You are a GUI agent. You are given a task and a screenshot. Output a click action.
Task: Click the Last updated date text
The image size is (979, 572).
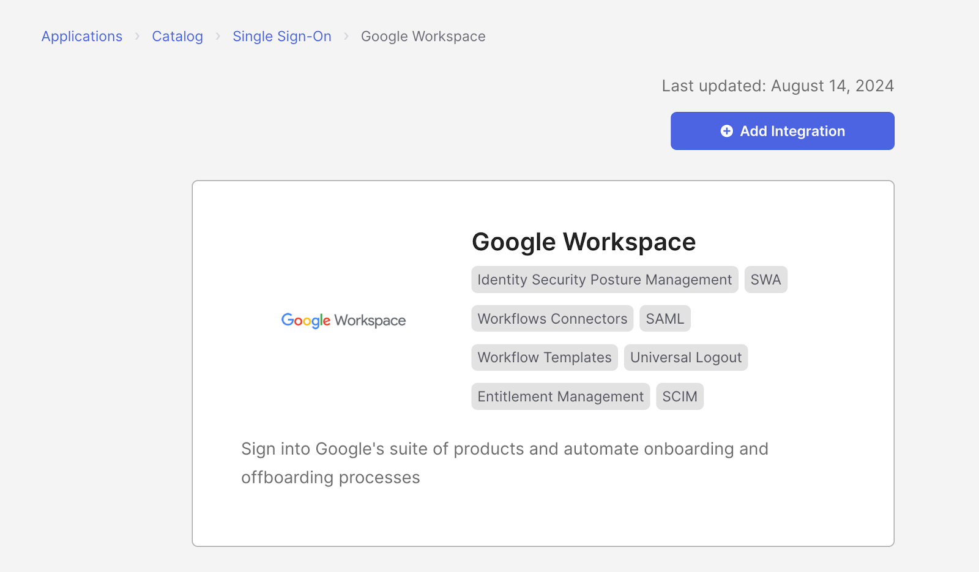tap(777, 86)
